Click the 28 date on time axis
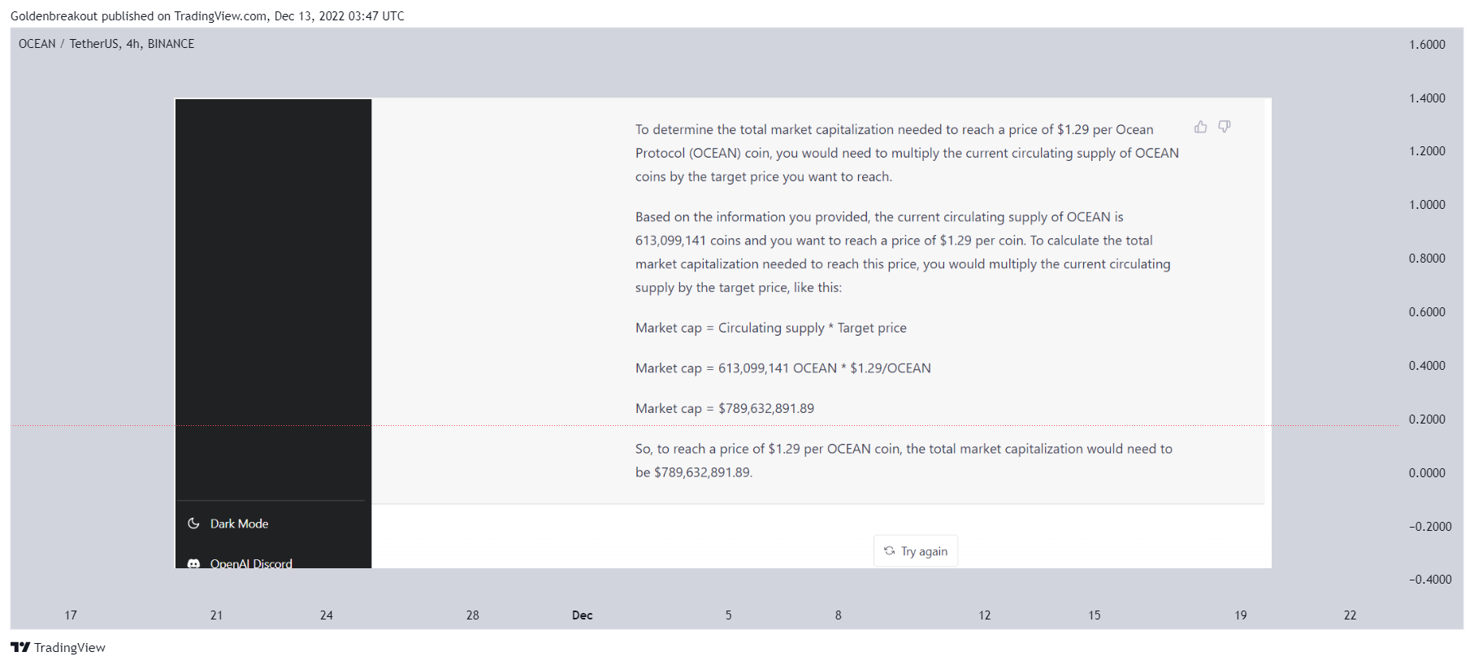 (x=472, y=615)
